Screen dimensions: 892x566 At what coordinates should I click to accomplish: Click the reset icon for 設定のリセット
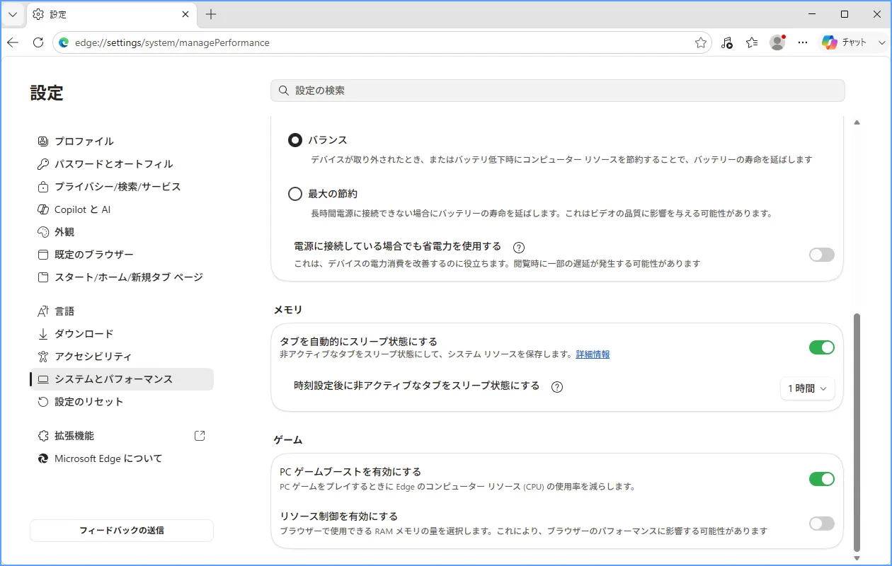click(43, 402)
